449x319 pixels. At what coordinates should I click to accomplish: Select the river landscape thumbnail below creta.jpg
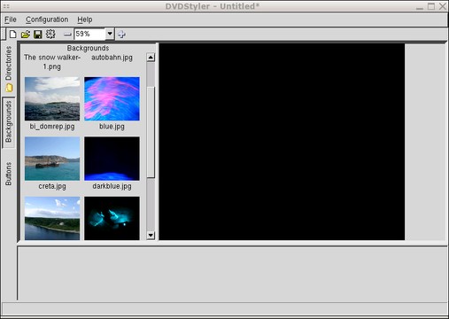[52, 218]
